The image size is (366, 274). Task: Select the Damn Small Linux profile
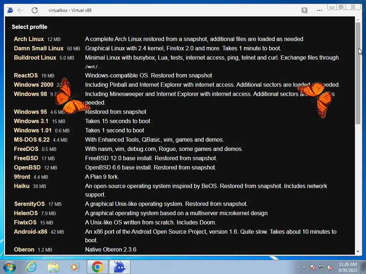coord(39,48)
